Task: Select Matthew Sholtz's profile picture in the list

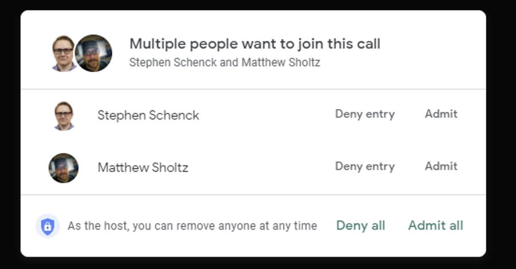Action: 64,168
